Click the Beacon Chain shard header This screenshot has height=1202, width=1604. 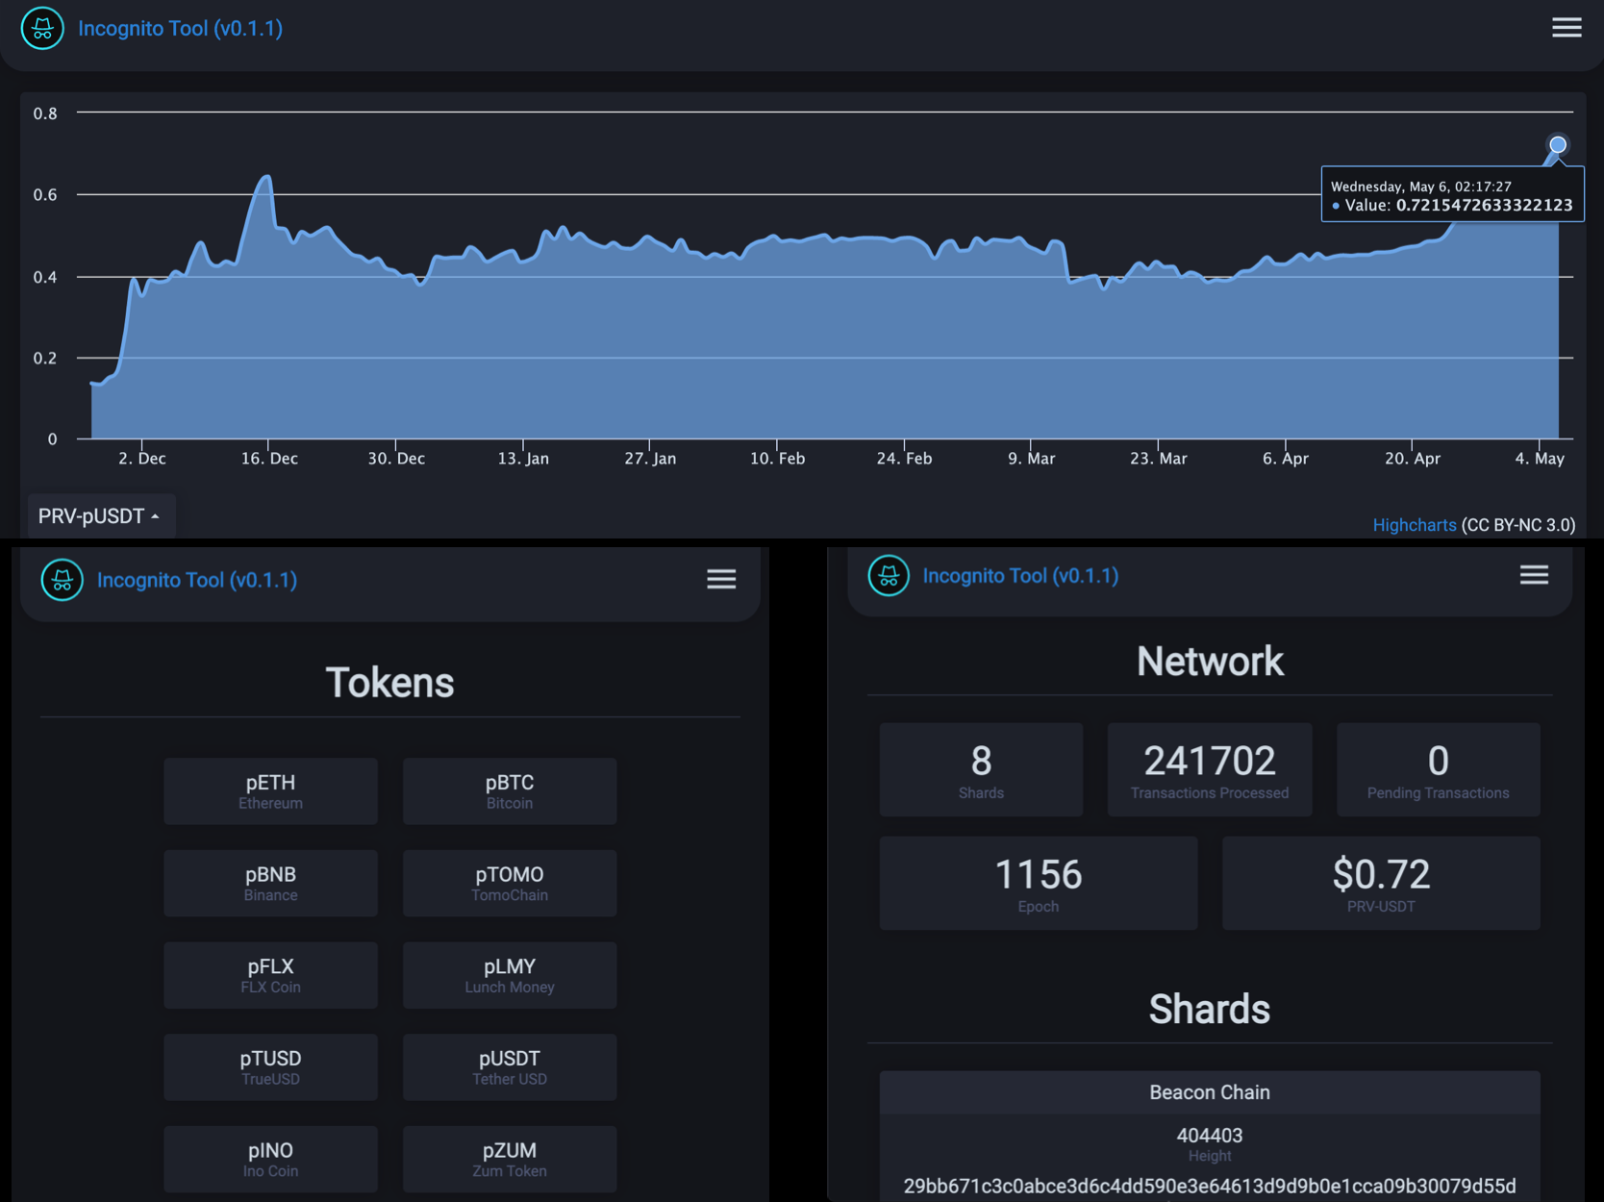pyautogui.click(x=1210, y=1092)
